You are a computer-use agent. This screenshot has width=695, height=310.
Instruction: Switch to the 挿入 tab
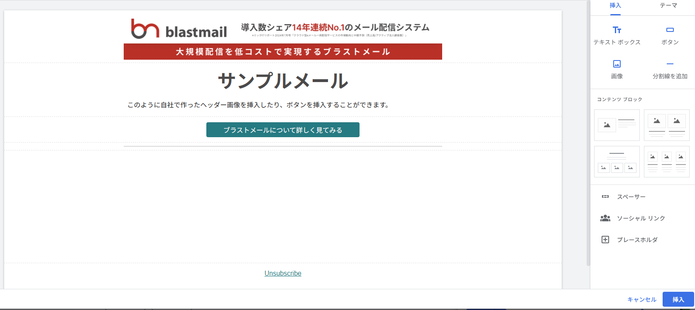click(615, 6)
